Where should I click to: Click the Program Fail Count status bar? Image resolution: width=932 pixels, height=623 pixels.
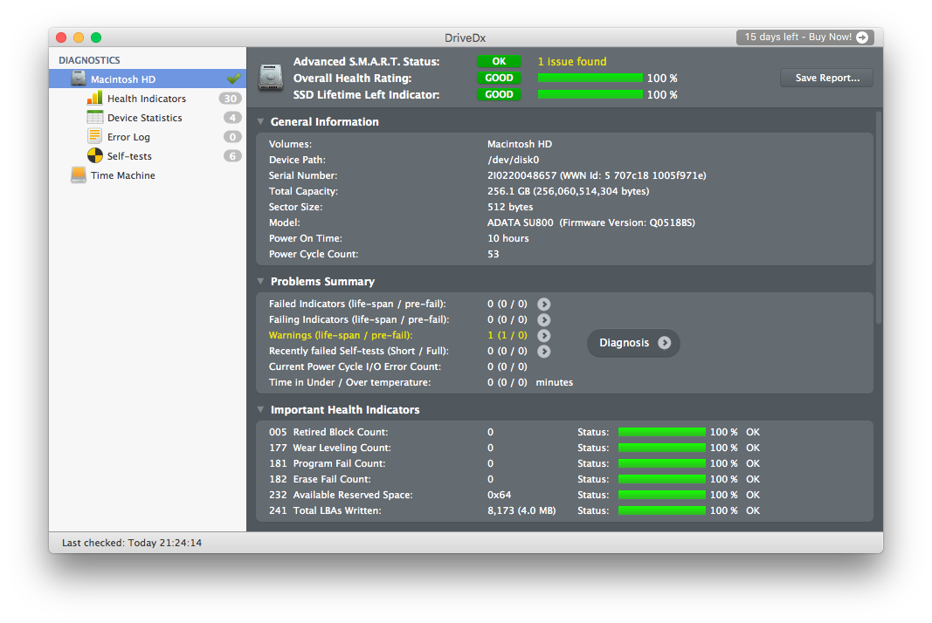point(662,463)
